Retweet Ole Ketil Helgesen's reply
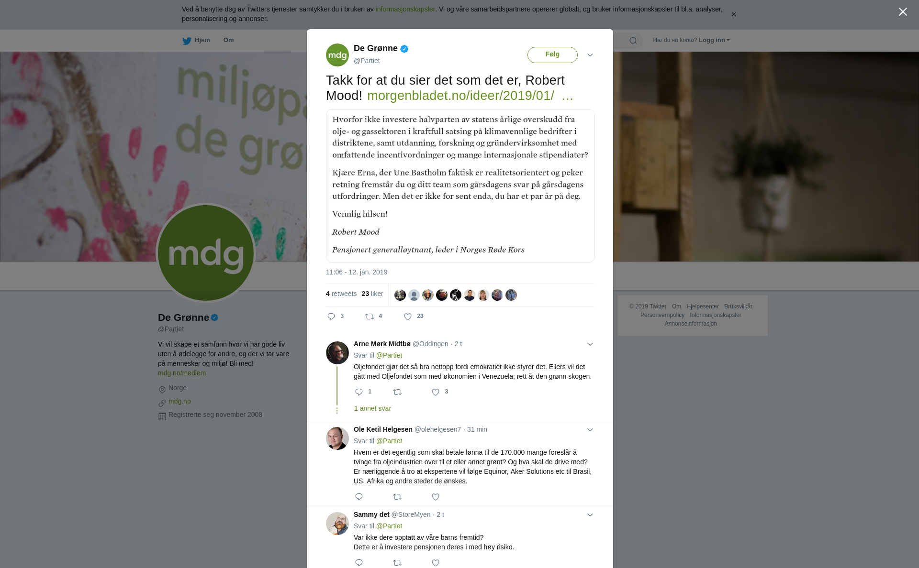Image resolution: width=919 pixels, height=568 pixels. point(397,497)
